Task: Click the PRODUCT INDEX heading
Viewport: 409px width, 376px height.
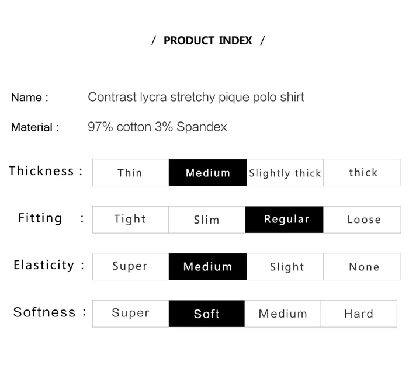Action: coord(208,41)
